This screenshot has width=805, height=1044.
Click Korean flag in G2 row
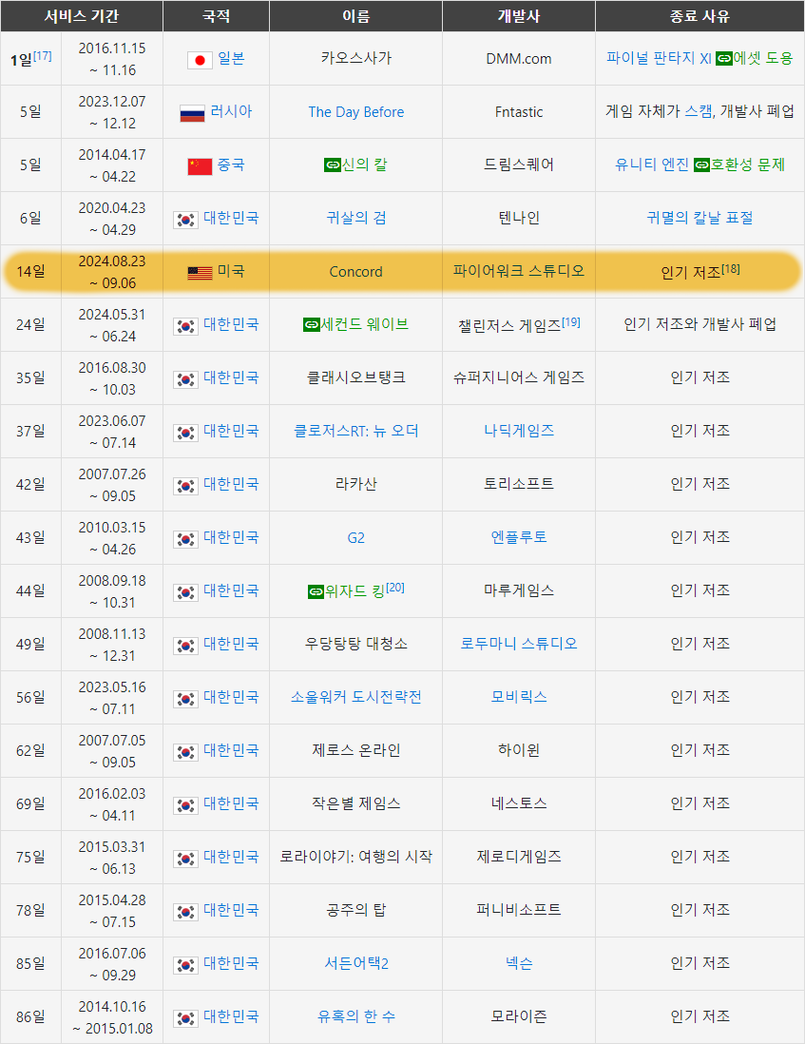pos(185,539)
